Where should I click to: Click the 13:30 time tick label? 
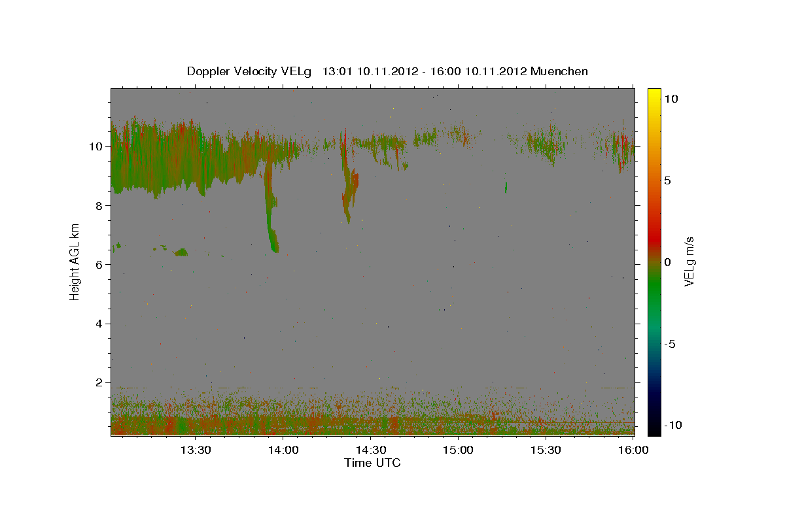point(195,450)
